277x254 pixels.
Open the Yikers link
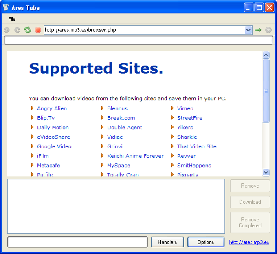(x=185, y=128)
